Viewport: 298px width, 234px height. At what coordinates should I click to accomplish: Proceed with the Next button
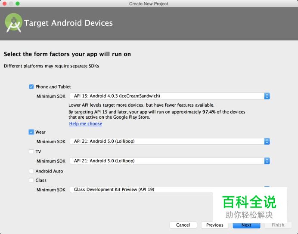tap(246, 225)
